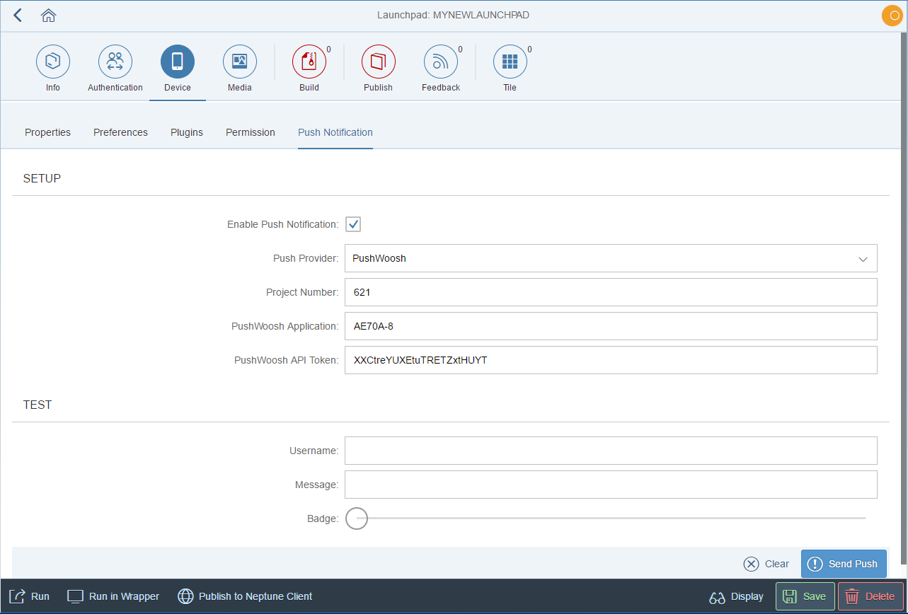Open the Info section icon

(x=53, y=62)
